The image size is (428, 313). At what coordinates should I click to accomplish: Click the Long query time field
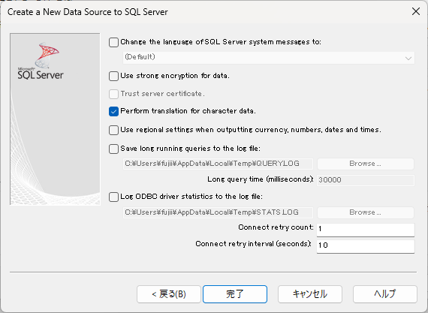[x=366, y=180]
